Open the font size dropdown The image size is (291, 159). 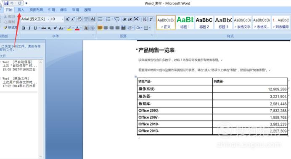point(62,19)
